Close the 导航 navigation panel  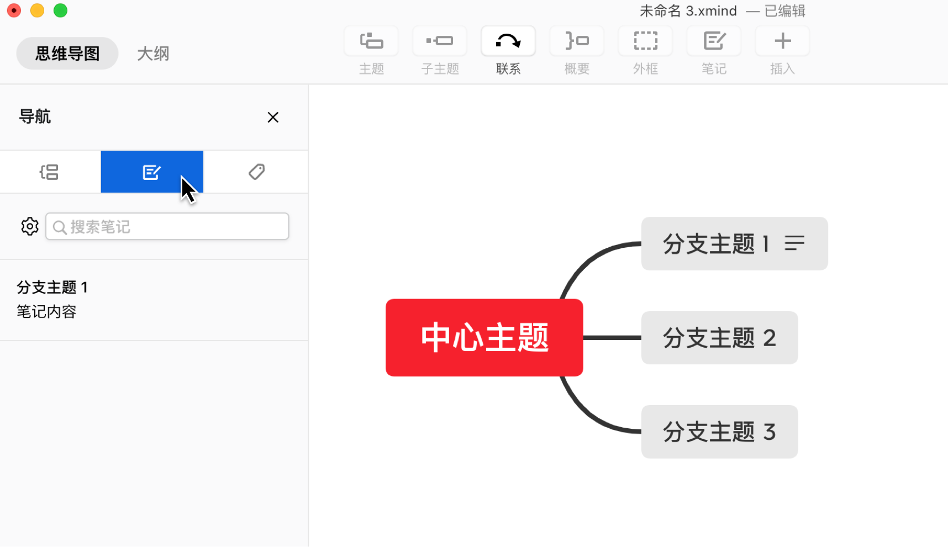273,118
